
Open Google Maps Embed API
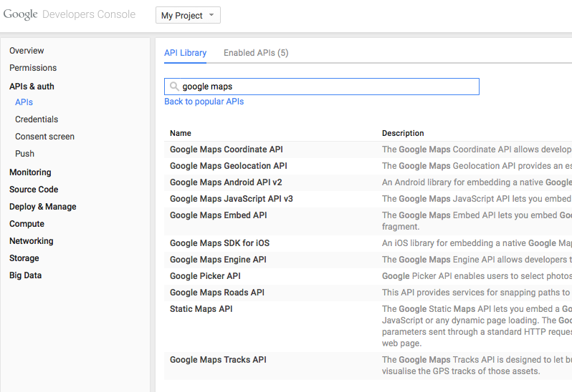pyautogui.click(x=218, y=215)
